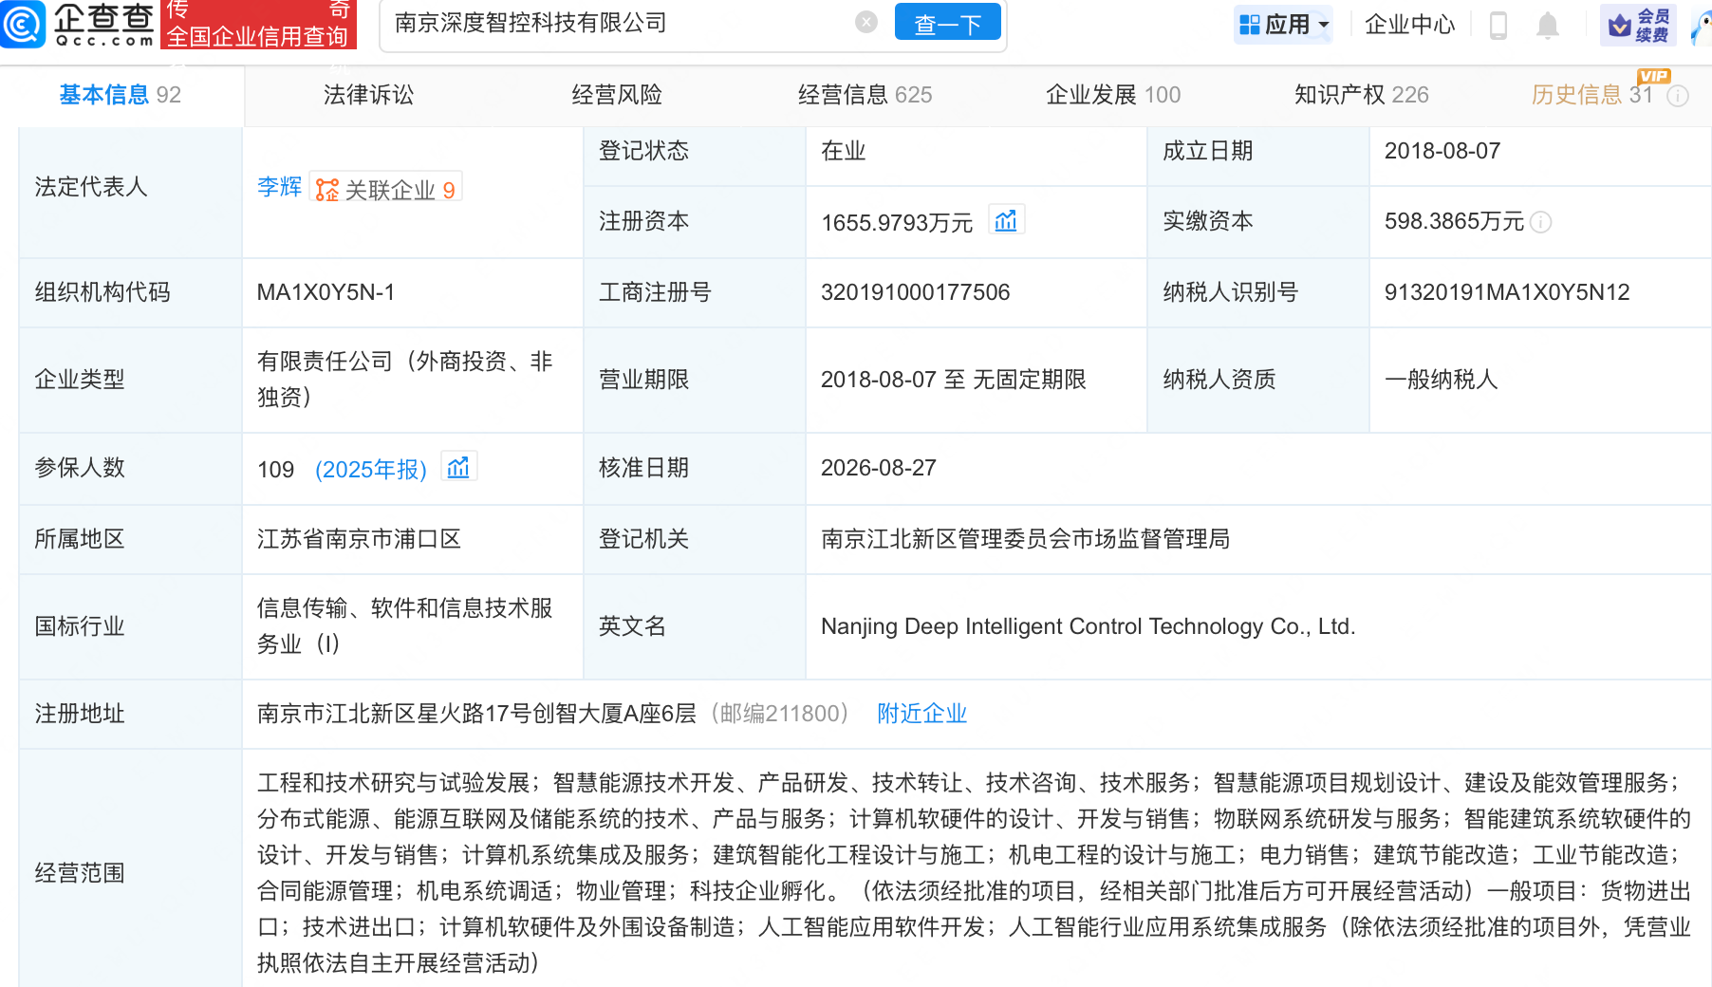Image resolution: width=1712 pixels, height=987 pixels.
Task: Select the organization code MA1X0Y5N-1
Action: pyautogui.click(x=326, y=292)
